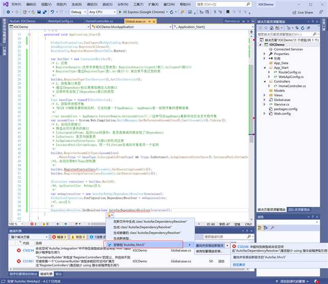Click use package manager to install option
The image size is (328, 284).
coord(209,251)
